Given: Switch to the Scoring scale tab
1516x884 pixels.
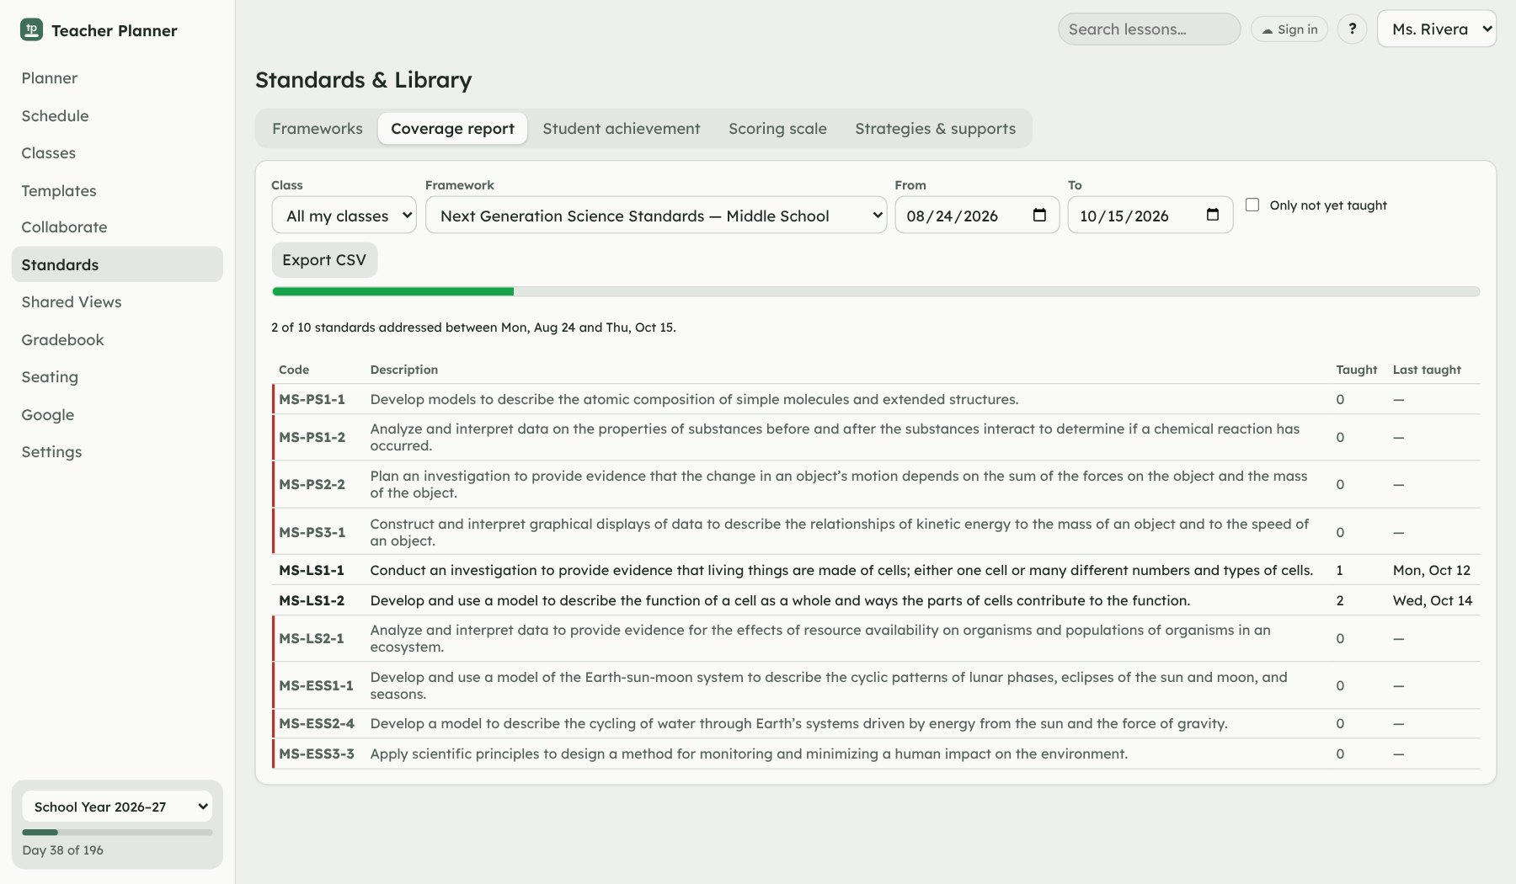Looking at the screenshot, I should (777, 129).
